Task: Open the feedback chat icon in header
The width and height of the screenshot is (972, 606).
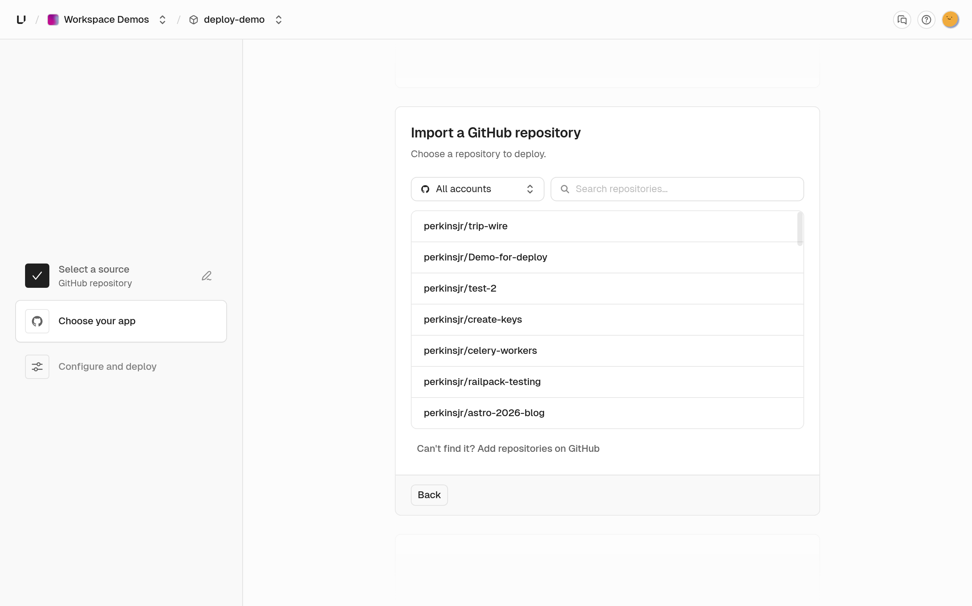Action: (x=902, y=20)
